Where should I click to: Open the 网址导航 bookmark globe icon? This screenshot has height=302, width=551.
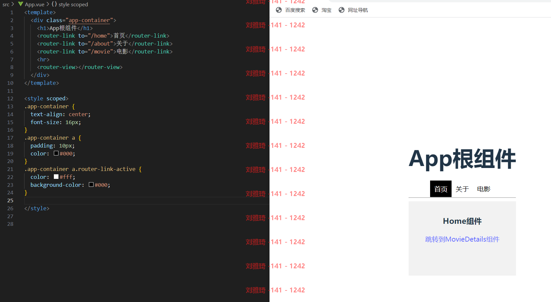tap(342, 10)
